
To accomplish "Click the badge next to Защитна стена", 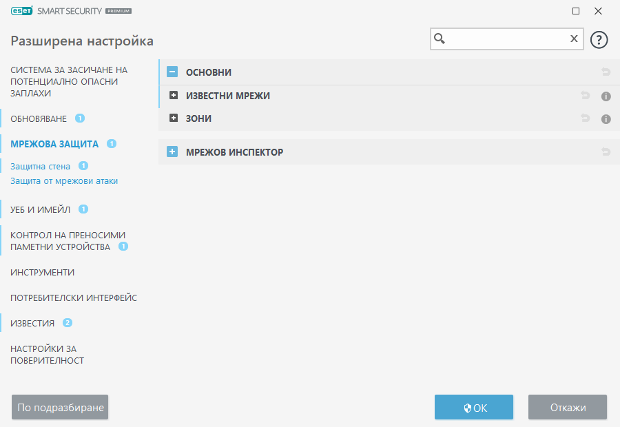I will [83, 166].
